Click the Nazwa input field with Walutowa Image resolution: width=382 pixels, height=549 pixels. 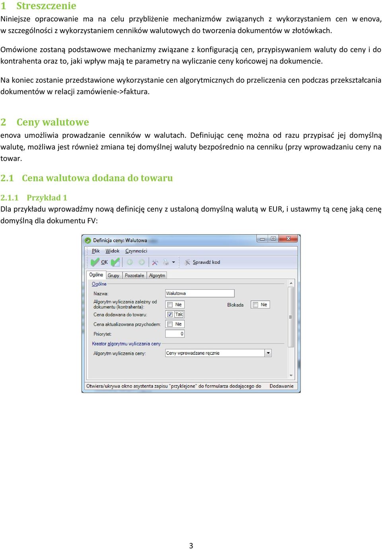(x=200, y=293)
